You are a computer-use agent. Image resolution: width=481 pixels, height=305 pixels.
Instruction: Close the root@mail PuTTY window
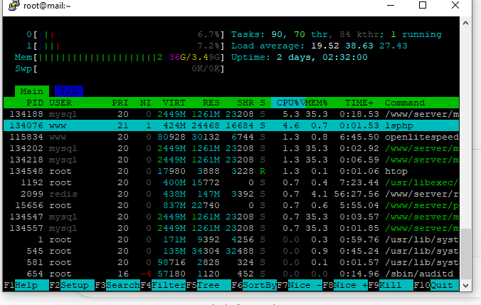point(455,5)
